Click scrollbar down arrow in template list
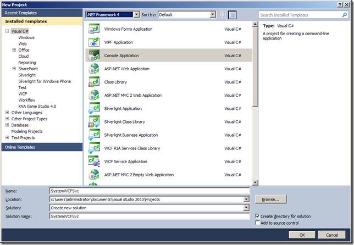Image resolution: width=354 pixels, height=245 pixels. tap(255, 182)
